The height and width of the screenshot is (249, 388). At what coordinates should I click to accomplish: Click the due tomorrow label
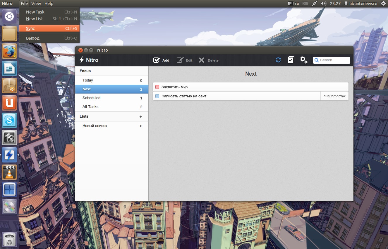(334, 96)
